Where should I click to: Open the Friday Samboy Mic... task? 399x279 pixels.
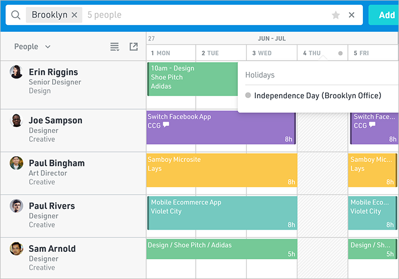372,170
